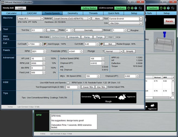Open the Quick Refs tab
This screenshot has height=137, width=178.
coord(114,13)
